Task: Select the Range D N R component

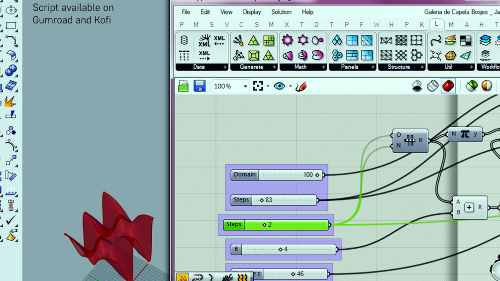Action: click(410, 140)
